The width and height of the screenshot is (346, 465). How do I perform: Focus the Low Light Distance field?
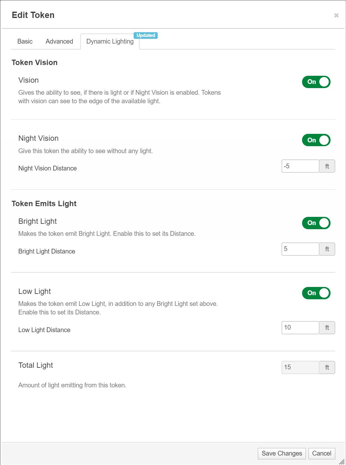point(300,328)
